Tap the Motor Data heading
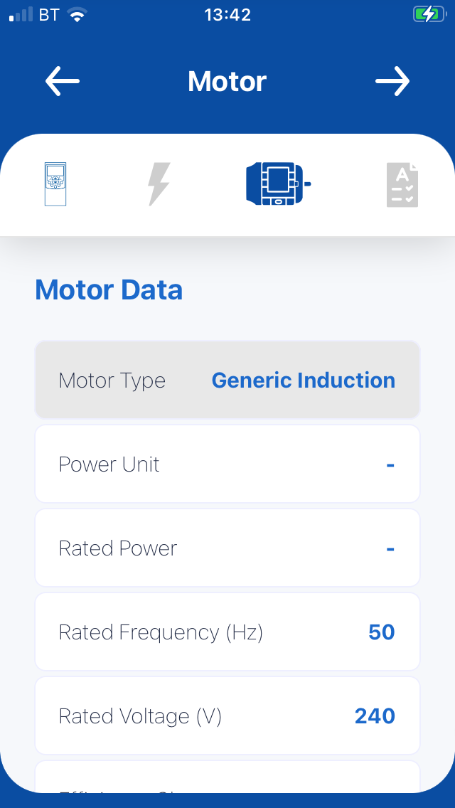This screenshot has width=455, height=808. coord(109,289)
